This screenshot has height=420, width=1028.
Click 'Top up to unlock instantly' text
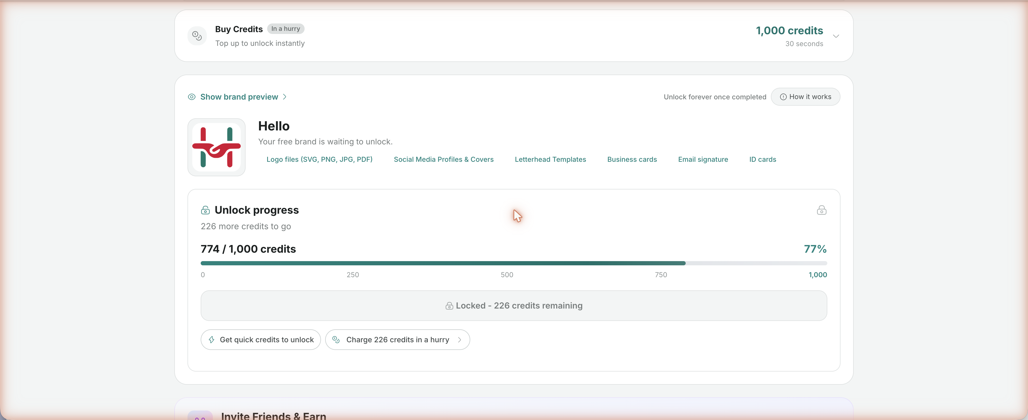(260, 43)
